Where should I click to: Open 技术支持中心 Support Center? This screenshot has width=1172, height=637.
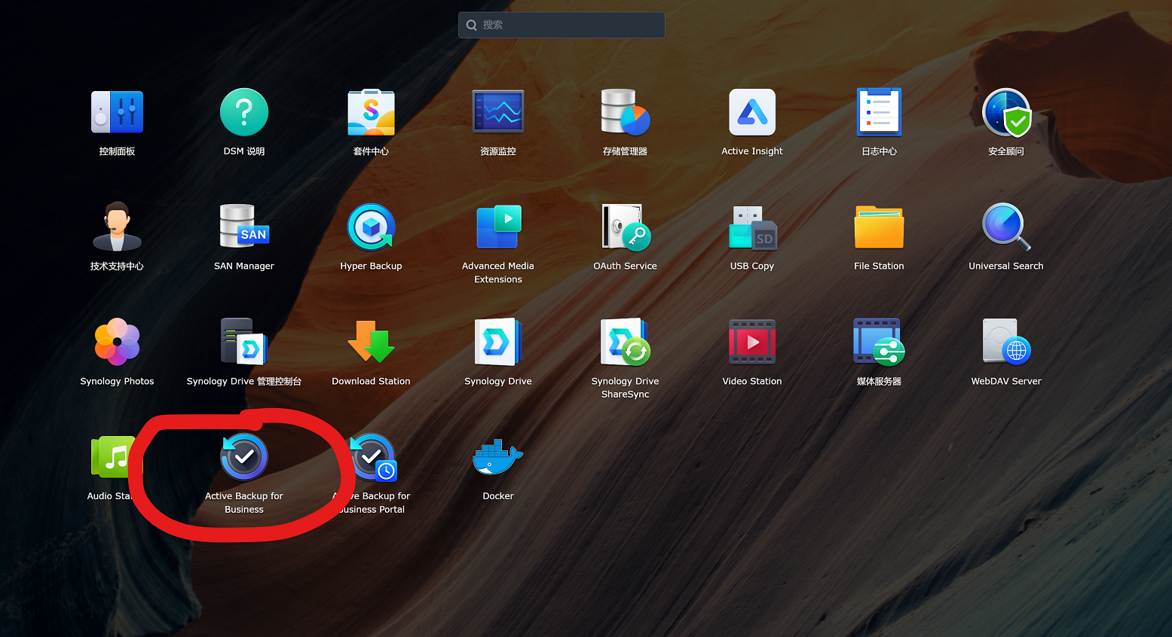pos(117,227)
